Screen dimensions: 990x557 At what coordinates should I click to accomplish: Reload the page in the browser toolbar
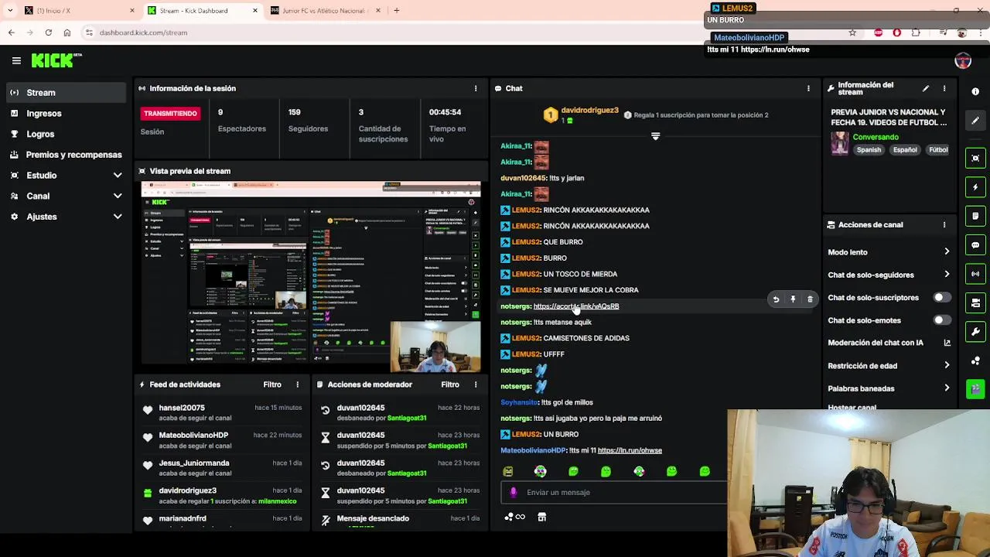(49, 32)
